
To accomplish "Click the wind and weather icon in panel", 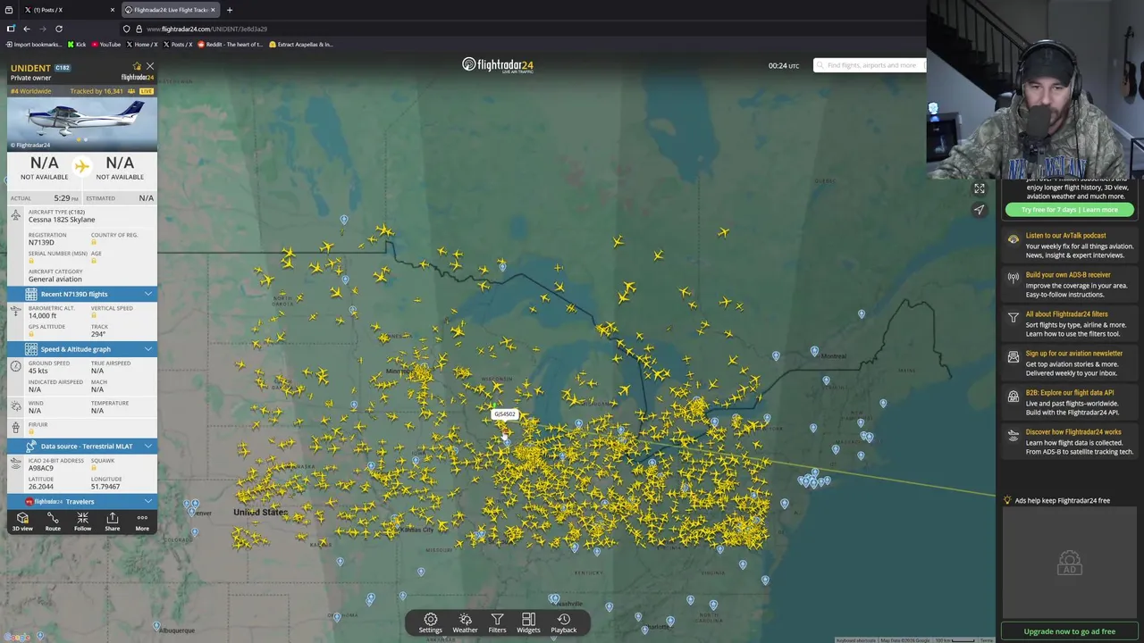I will click(x=15, y=406).
